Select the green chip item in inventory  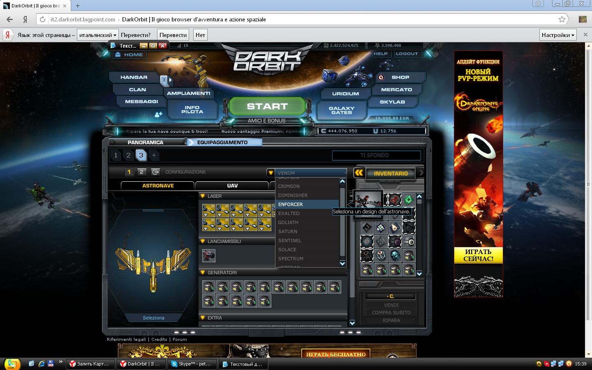click(x=408, y=200)
